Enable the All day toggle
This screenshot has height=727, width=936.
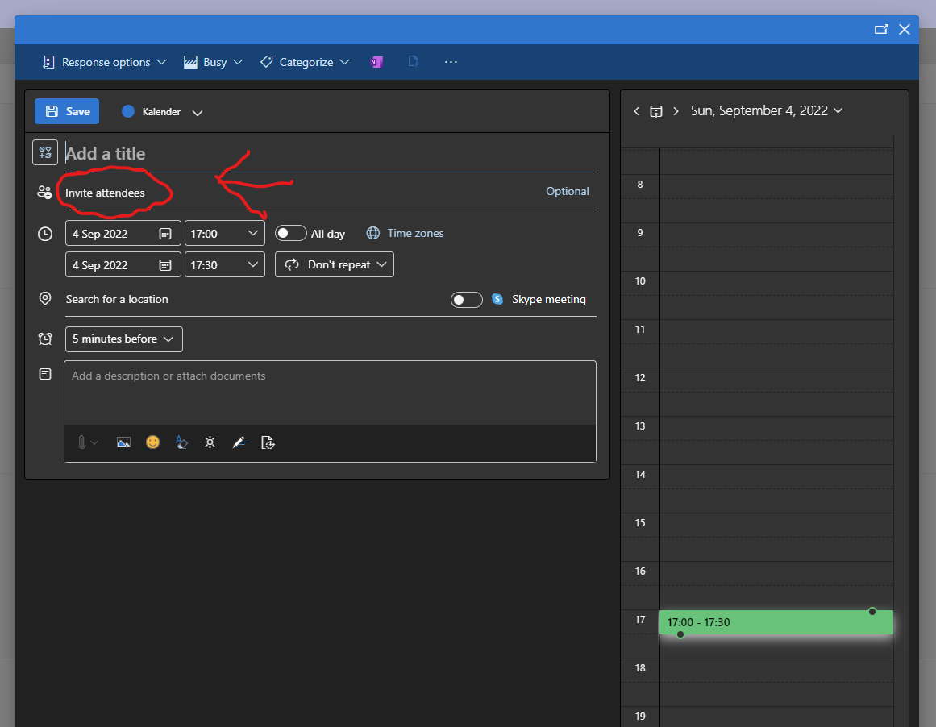(x=290, y=234)
